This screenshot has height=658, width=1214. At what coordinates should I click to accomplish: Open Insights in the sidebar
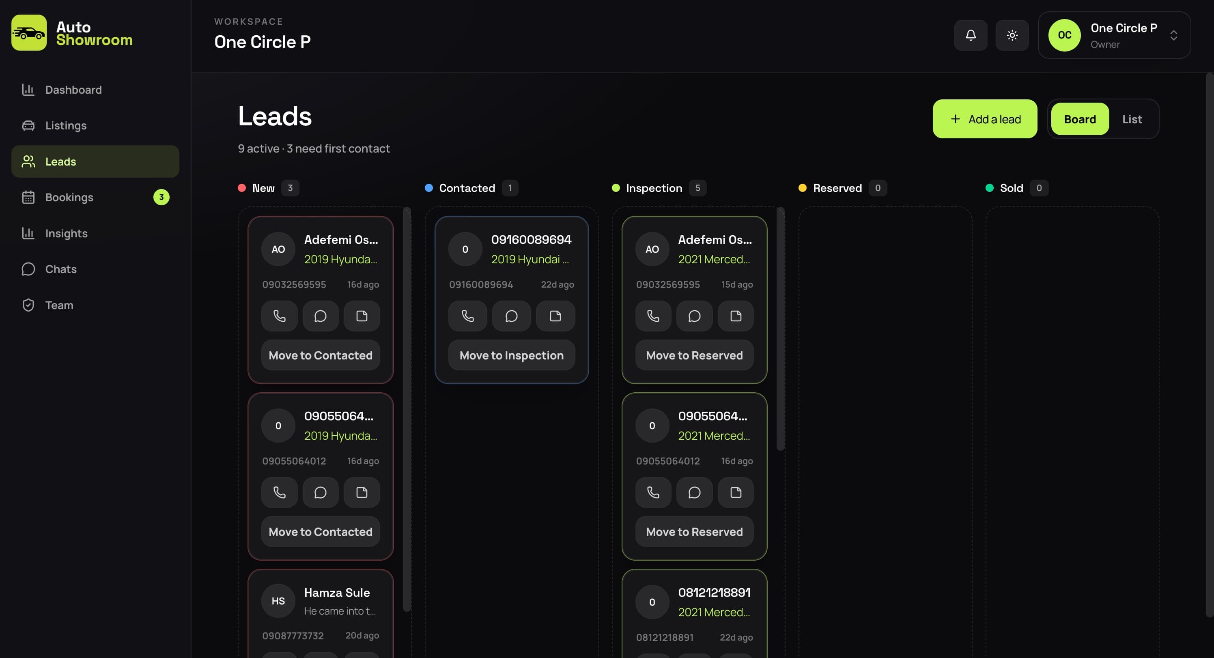tap(95, 233)
